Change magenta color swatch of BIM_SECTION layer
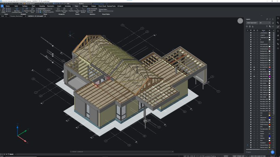This screenshot has width=280, height=157. (269, 76)
